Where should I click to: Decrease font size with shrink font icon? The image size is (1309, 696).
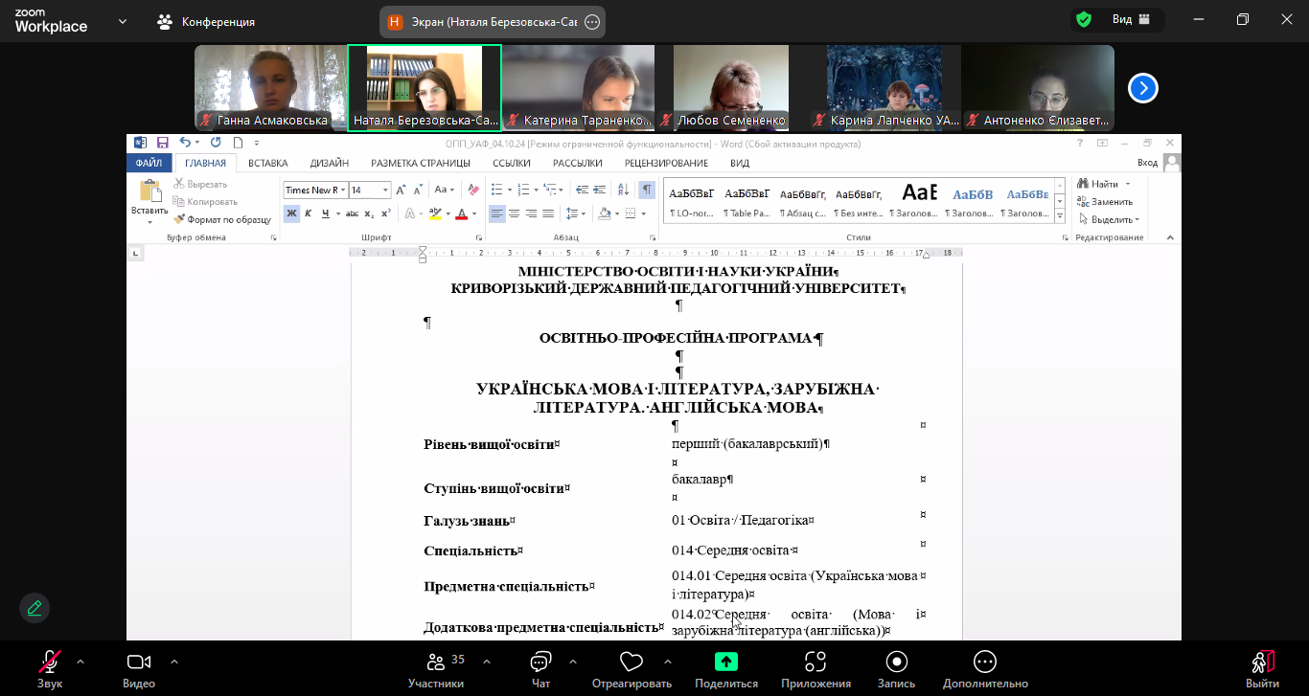418,190
